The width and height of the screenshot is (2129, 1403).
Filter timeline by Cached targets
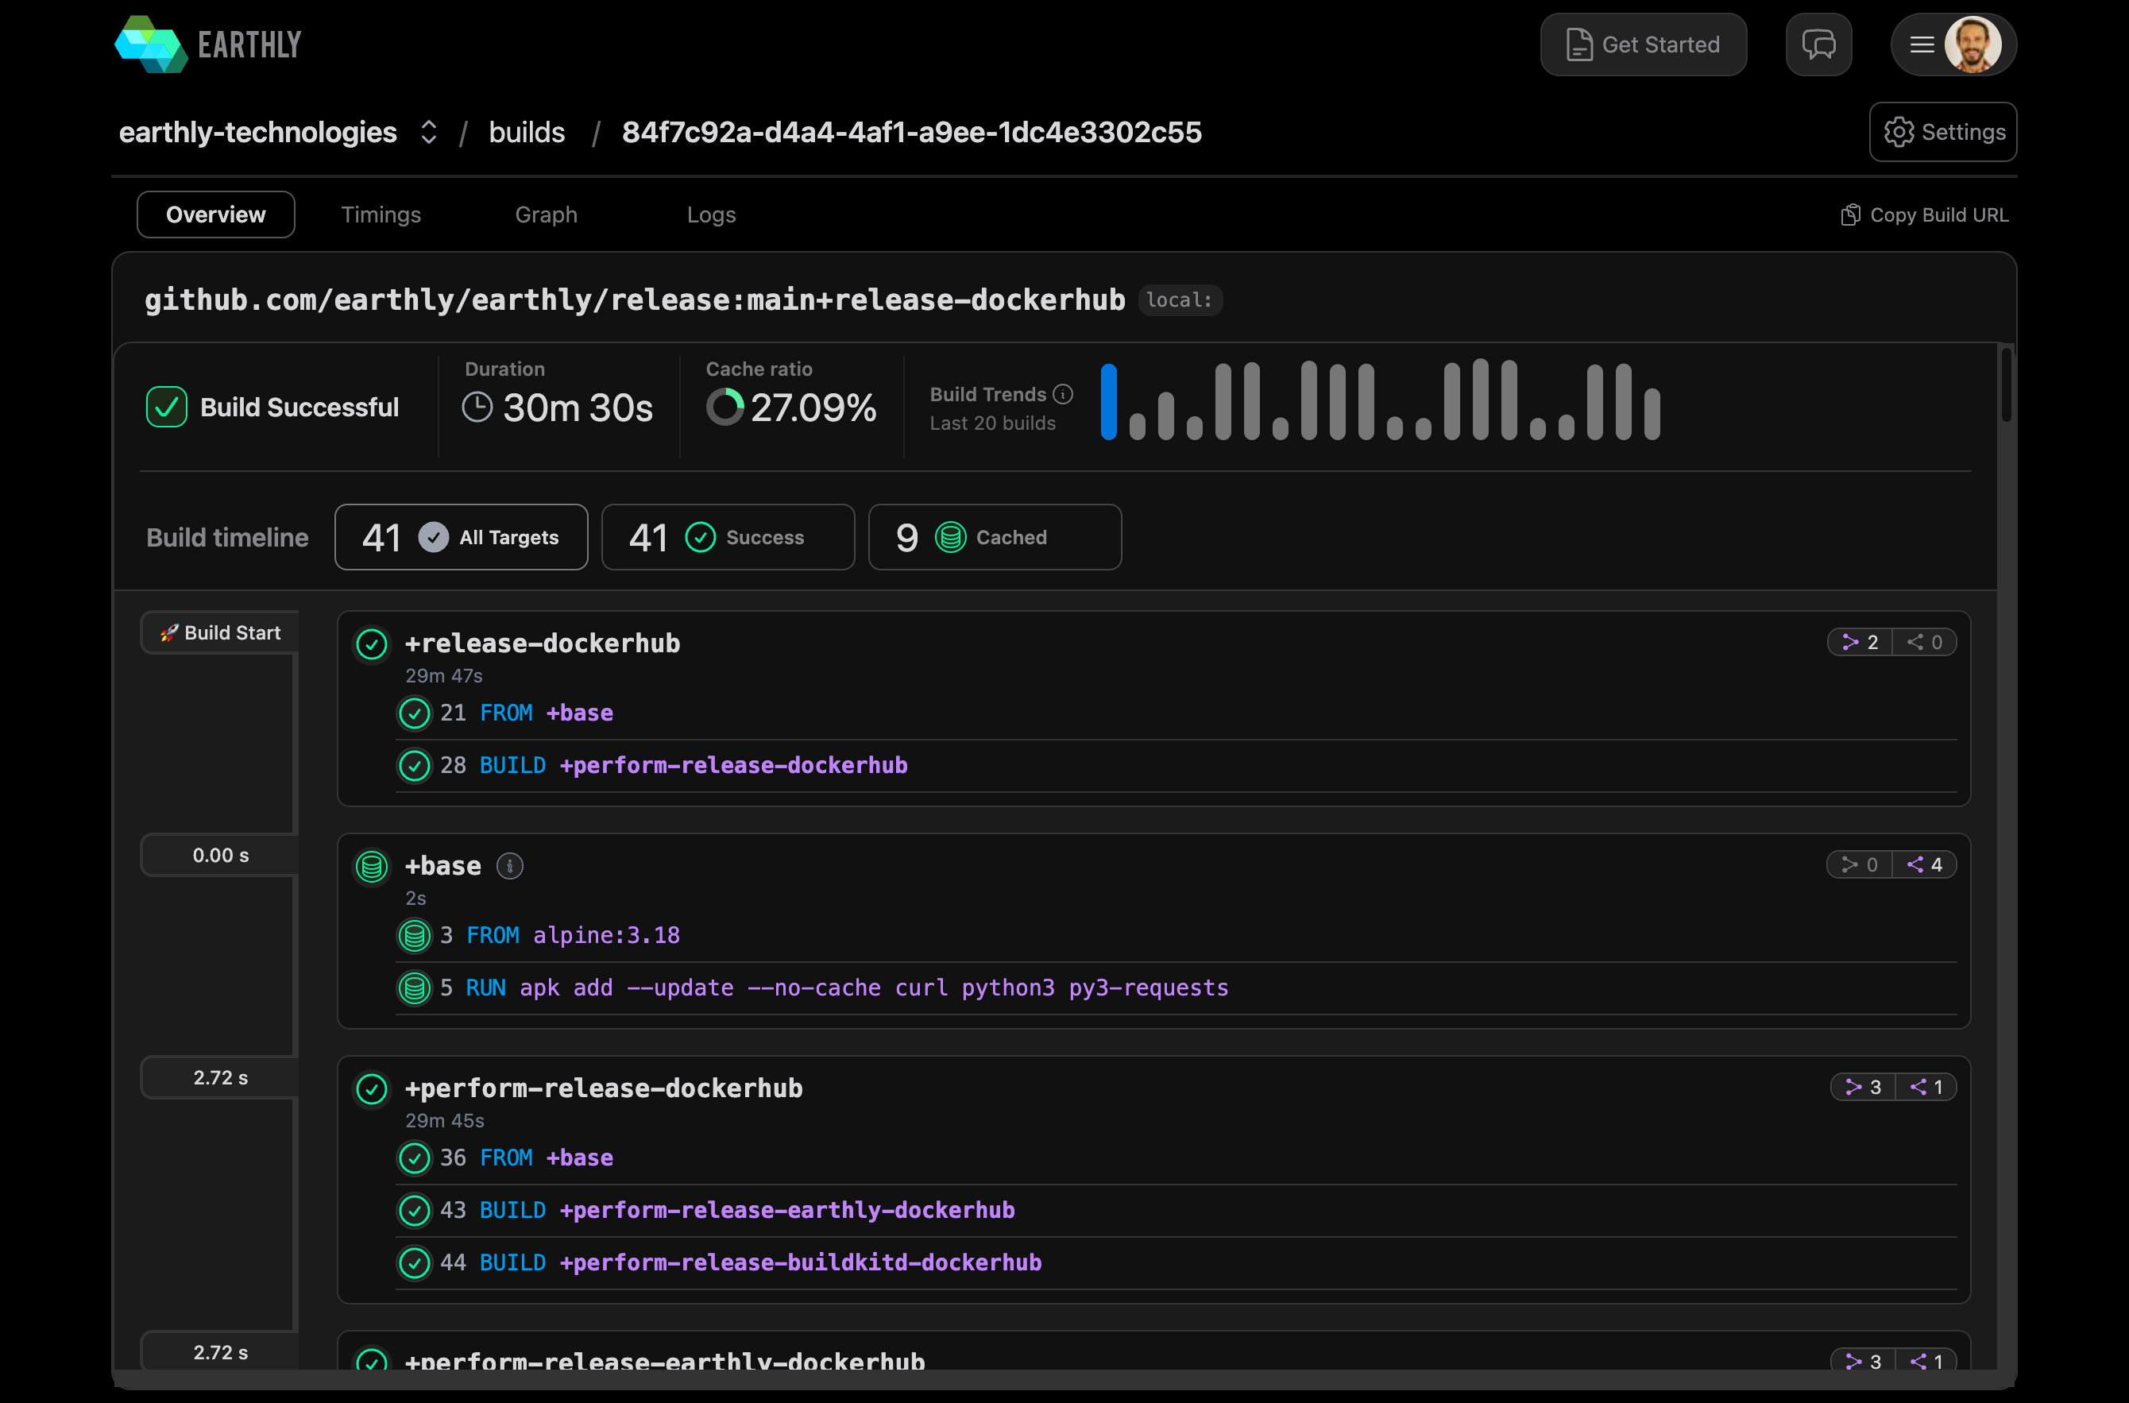pyautogui.click(x=994, y=537)
